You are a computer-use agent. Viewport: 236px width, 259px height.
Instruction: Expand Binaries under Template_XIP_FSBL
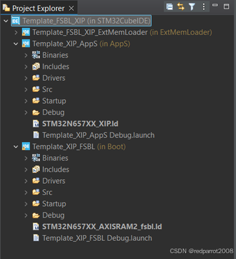pyautogui.click(x=26, y=158)
